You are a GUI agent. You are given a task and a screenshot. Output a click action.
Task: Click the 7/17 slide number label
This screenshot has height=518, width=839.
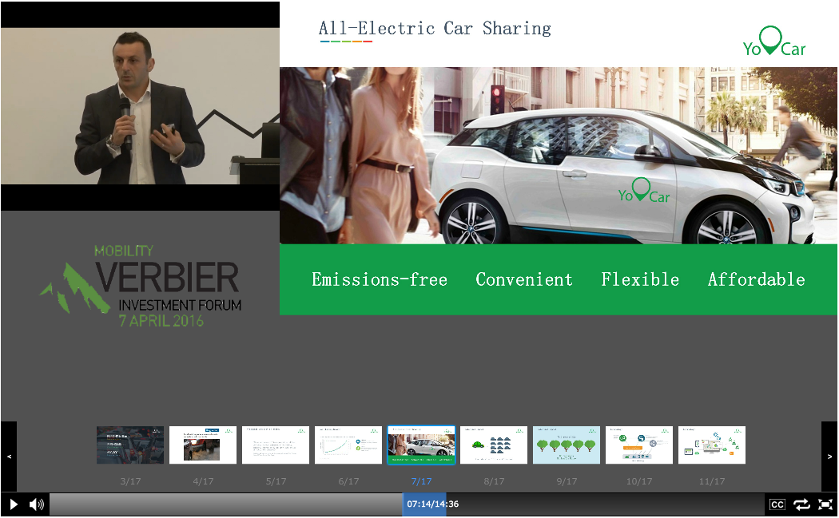tap(422, 481)
